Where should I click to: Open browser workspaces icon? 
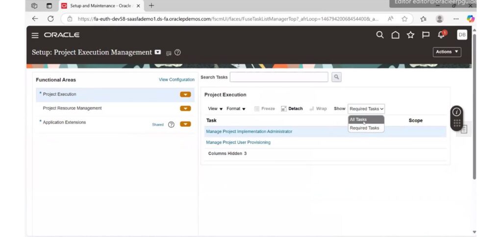click(34, 6)
